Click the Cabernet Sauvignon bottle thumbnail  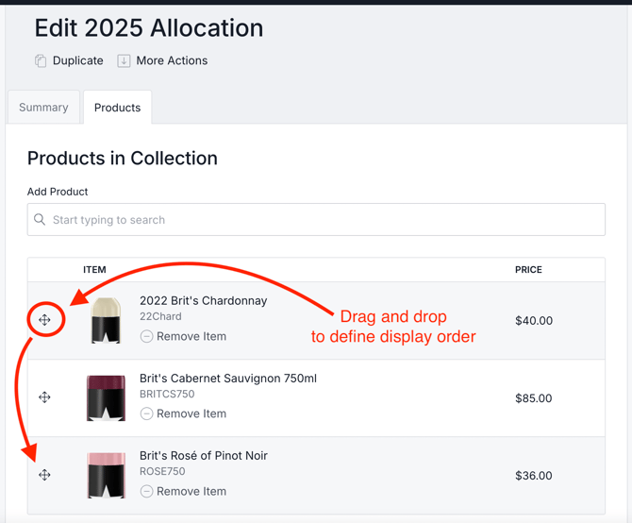pos(107,397)
